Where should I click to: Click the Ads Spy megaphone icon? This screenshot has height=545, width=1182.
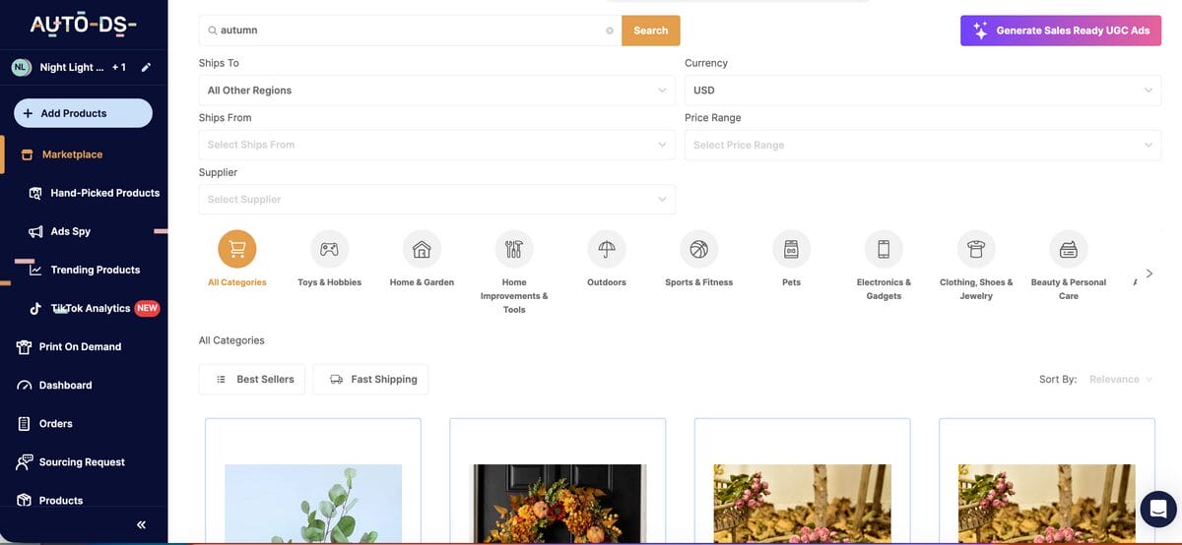35,231
